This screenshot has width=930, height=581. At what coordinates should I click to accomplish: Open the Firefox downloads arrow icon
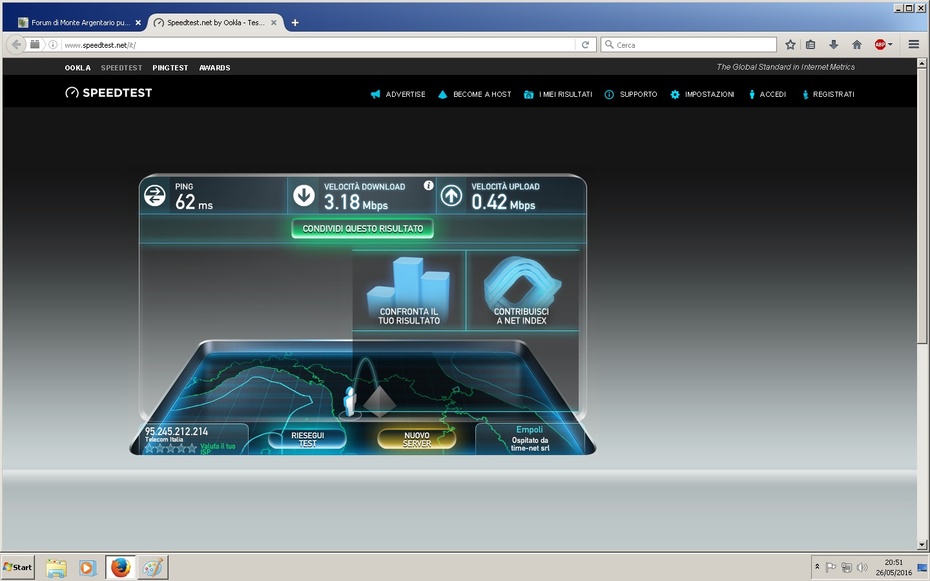834,45
